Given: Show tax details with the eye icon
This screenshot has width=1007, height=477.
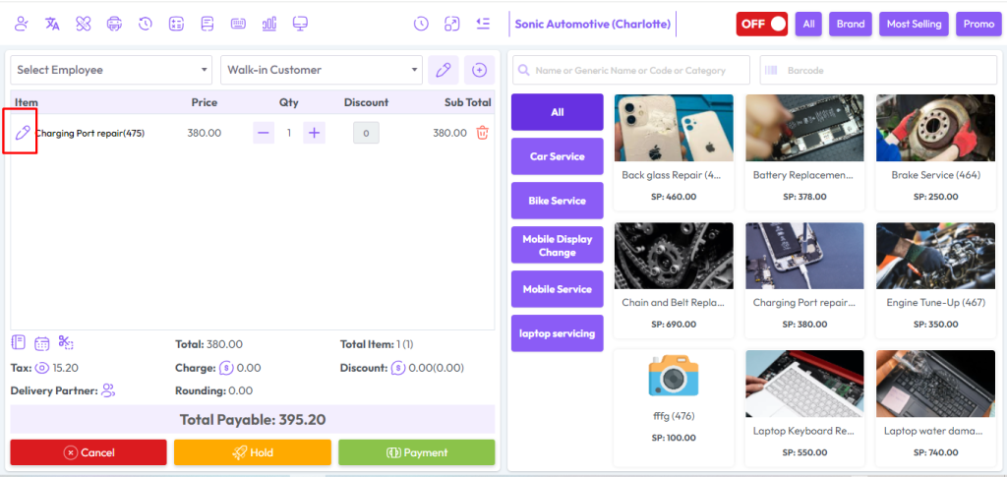Looking at the screenshot, I should tap(41, 369).
